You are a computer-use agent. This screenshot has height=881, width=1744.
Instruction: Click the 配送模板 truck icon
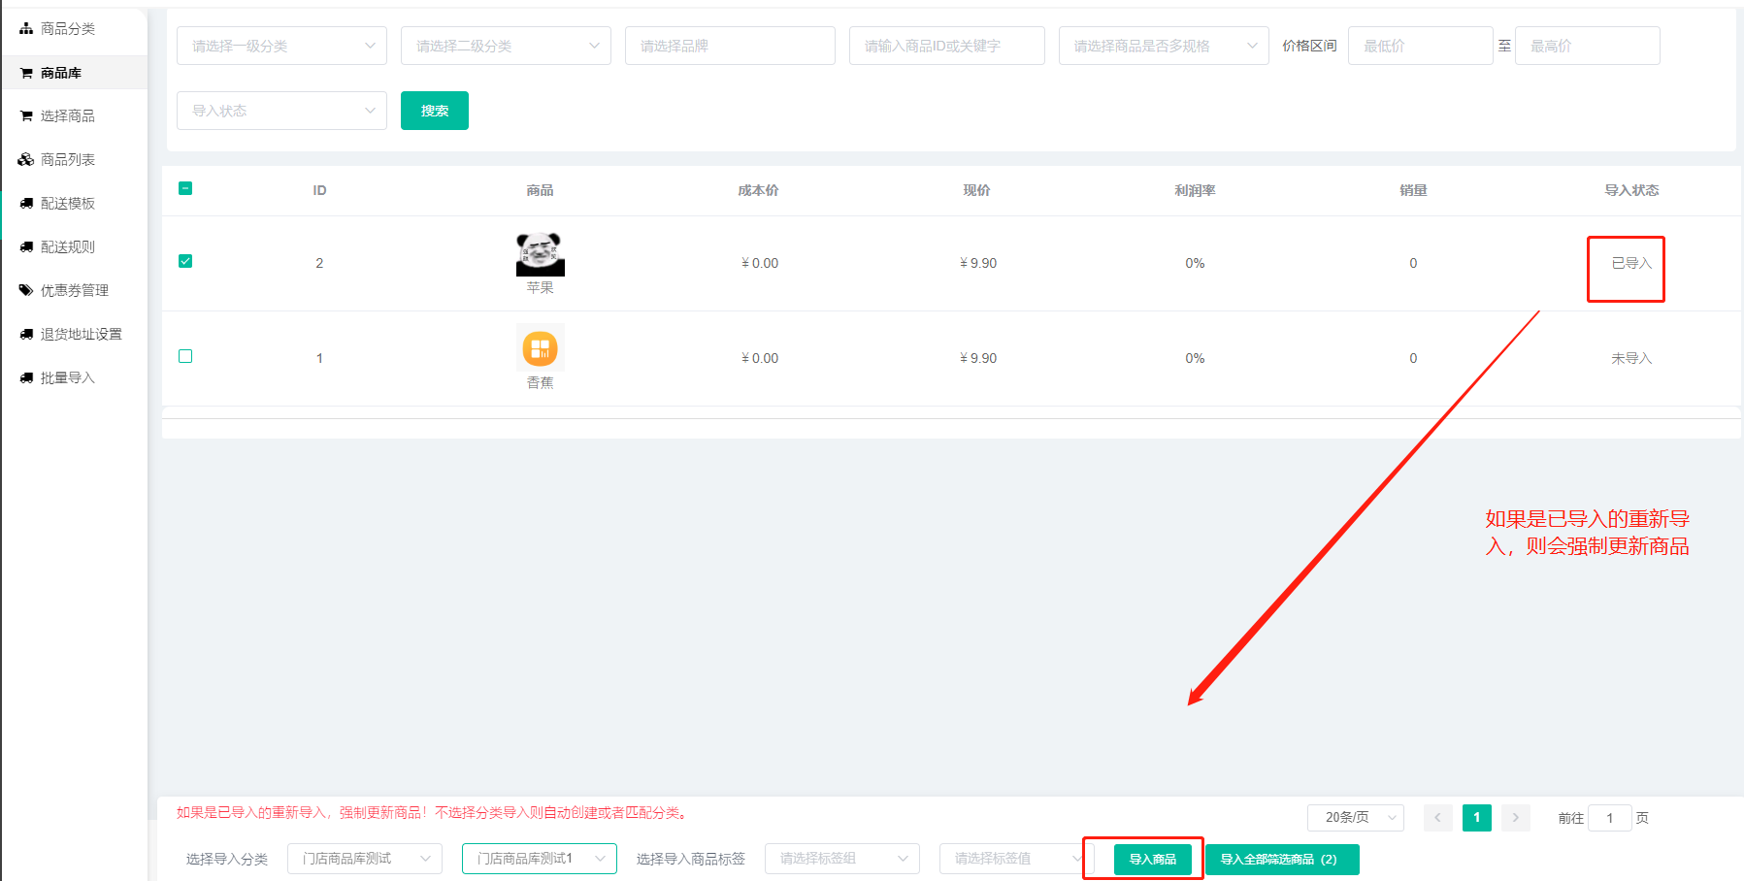[26, 204]
